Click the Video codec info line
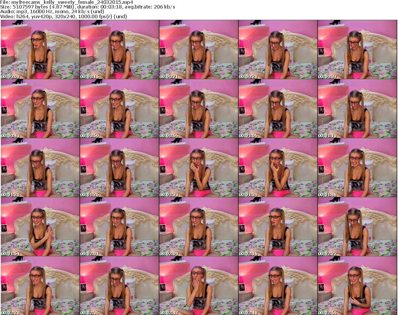 [63, 16]
